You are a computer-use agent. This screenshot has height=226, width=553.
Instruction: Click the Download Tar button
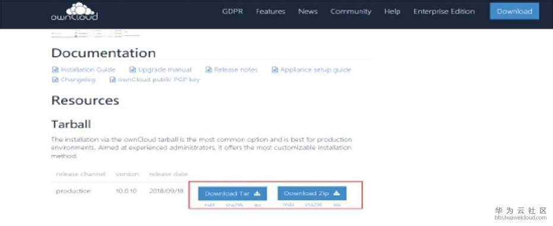[x=232, y=193]
